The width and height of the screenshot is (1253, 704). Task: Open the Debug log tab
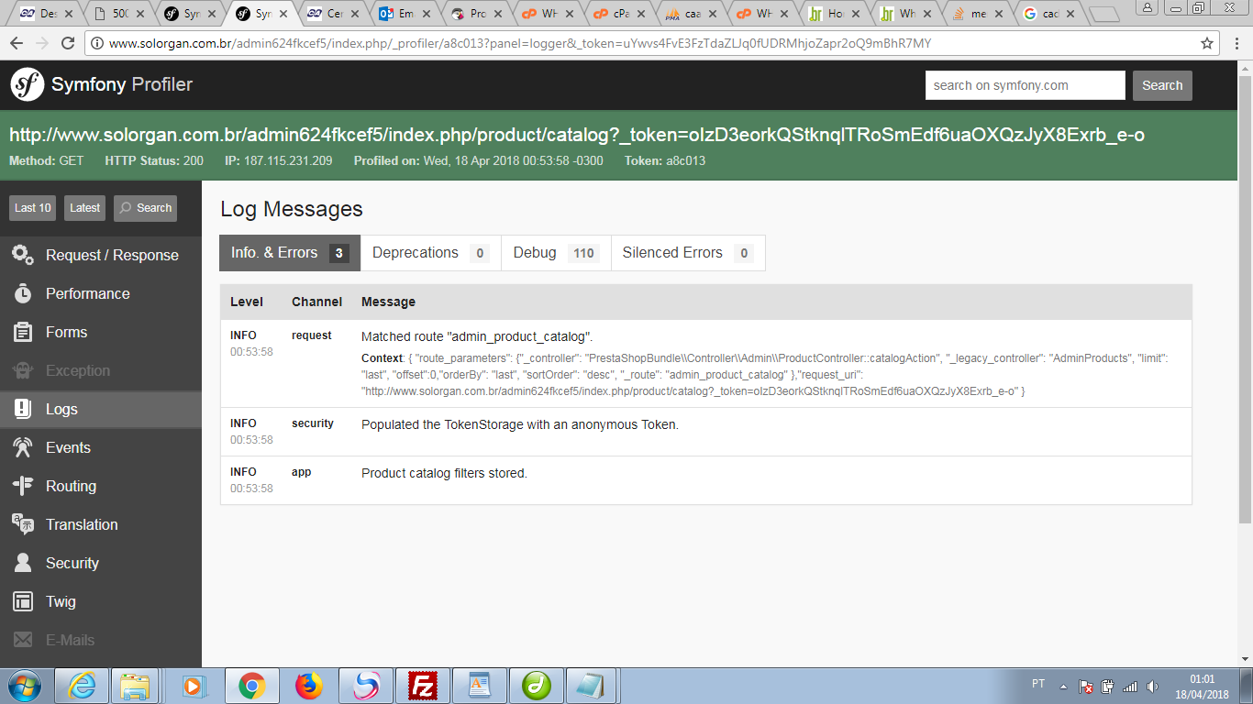(557, 253)
